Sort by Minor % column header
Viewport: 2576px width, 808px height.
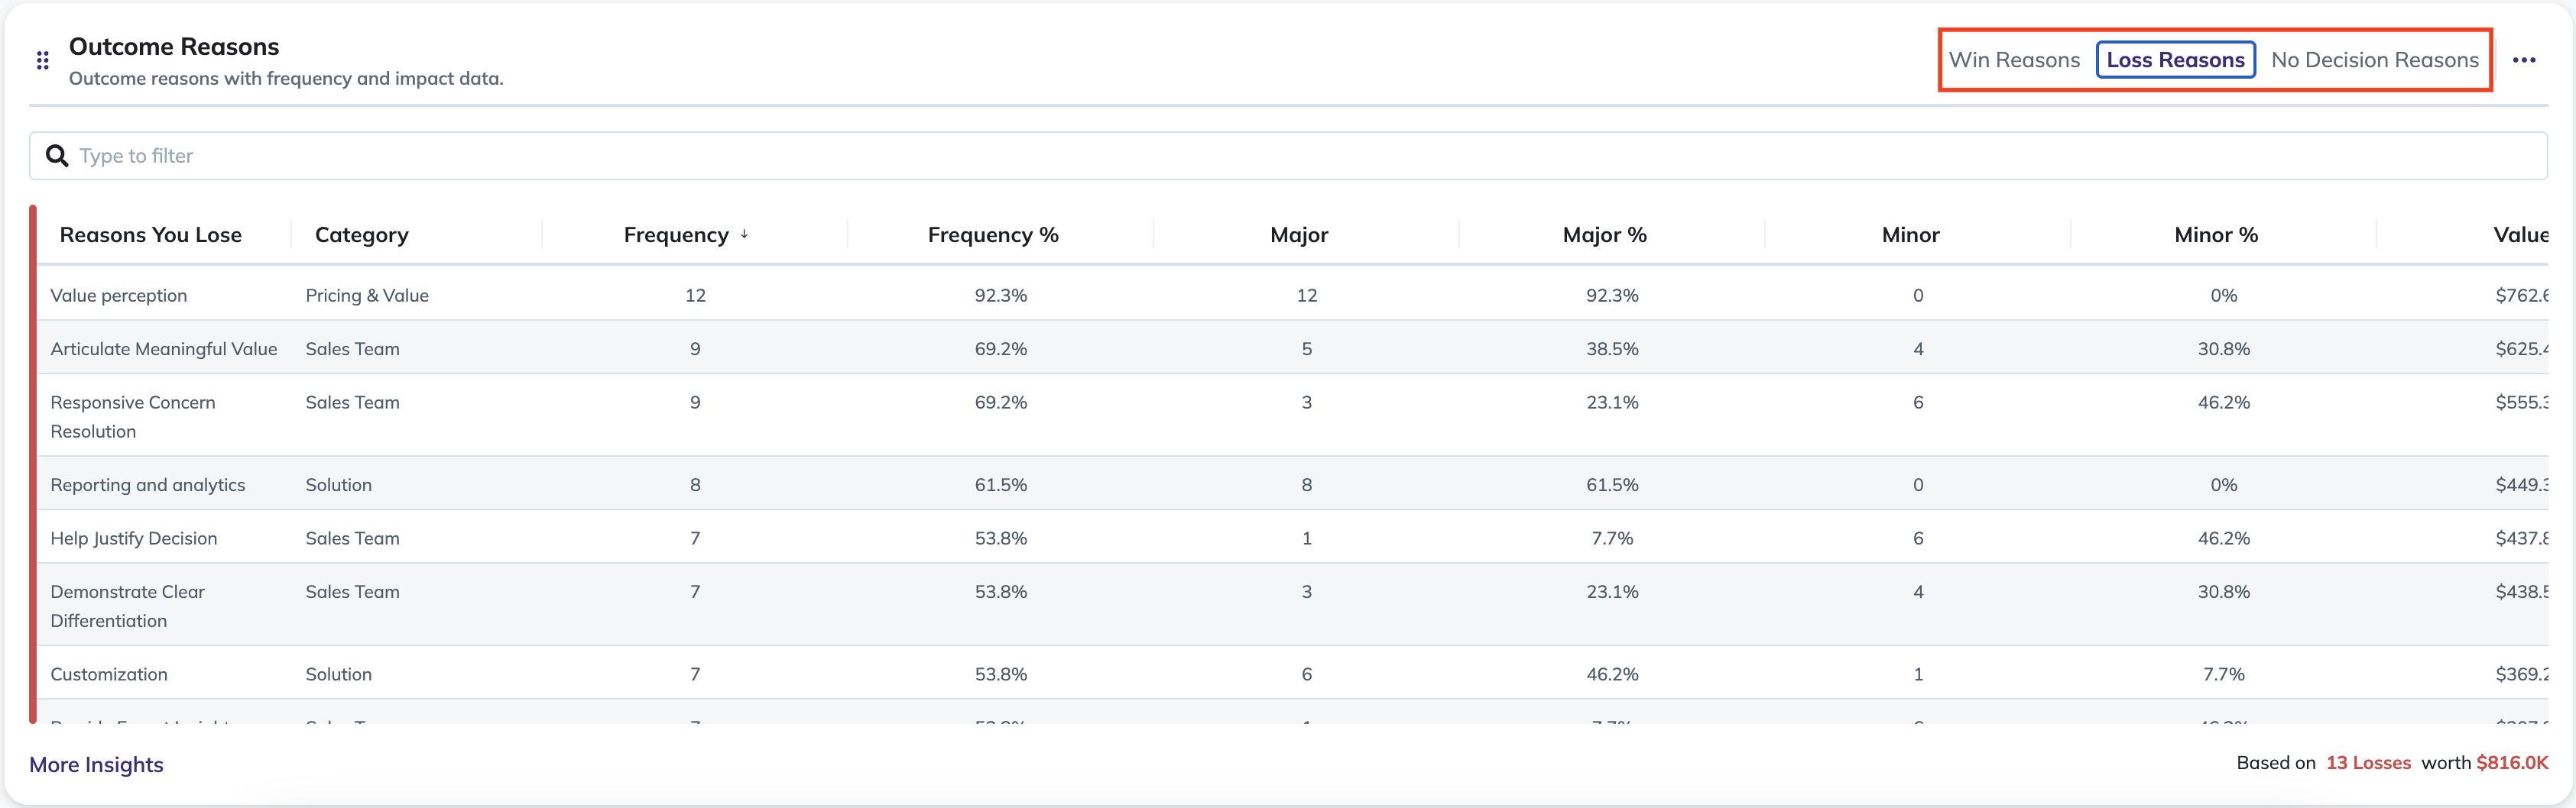pyautogui.click(x=2216, y=234)
